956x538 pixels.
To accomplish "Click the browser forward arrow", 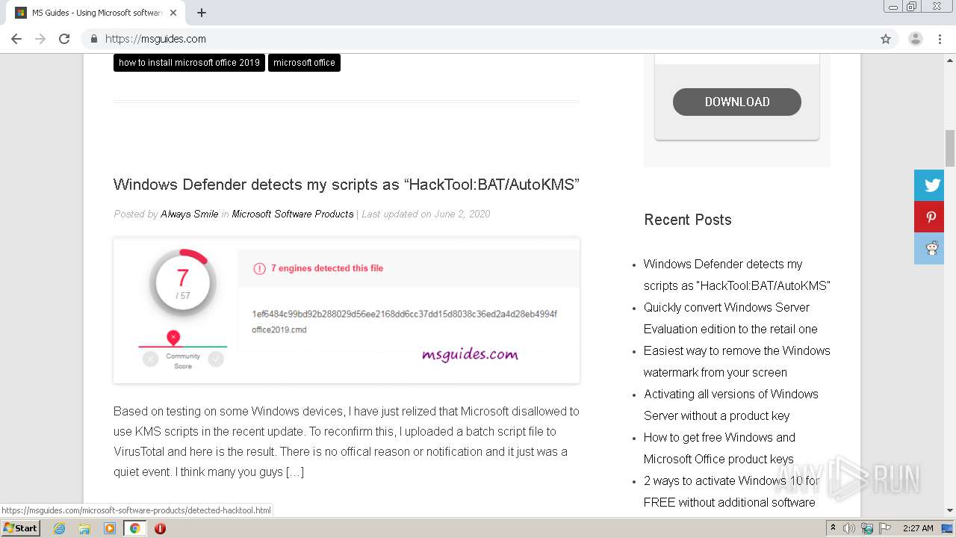I will pyautogui.click(x=40, y=39).
